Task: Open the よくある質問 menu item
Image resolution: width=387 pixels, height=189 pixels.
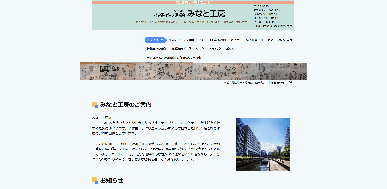Action: pos(217,40)
